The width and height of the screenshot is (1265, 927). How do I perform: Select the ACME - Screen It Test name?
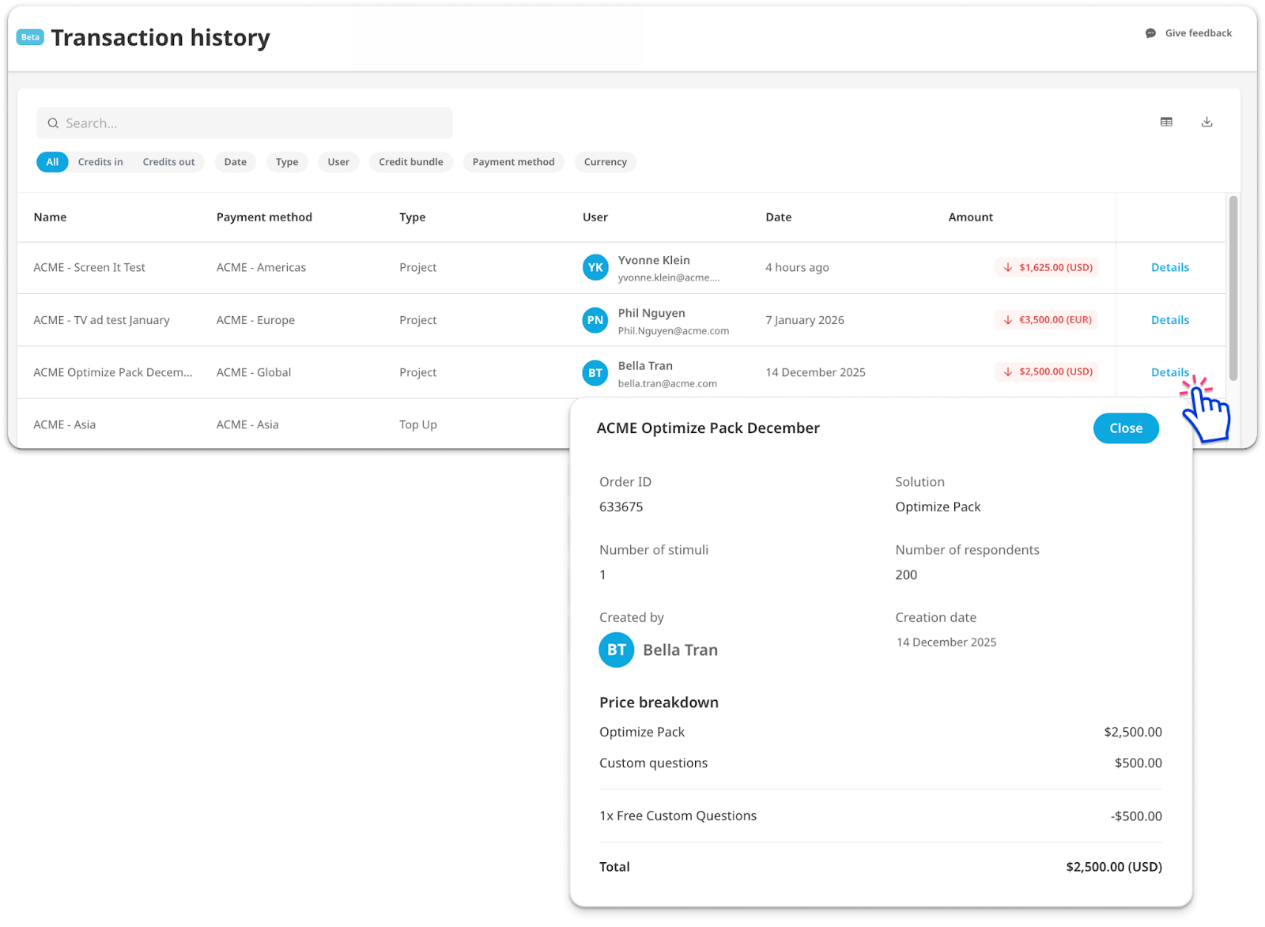point(89,268)
